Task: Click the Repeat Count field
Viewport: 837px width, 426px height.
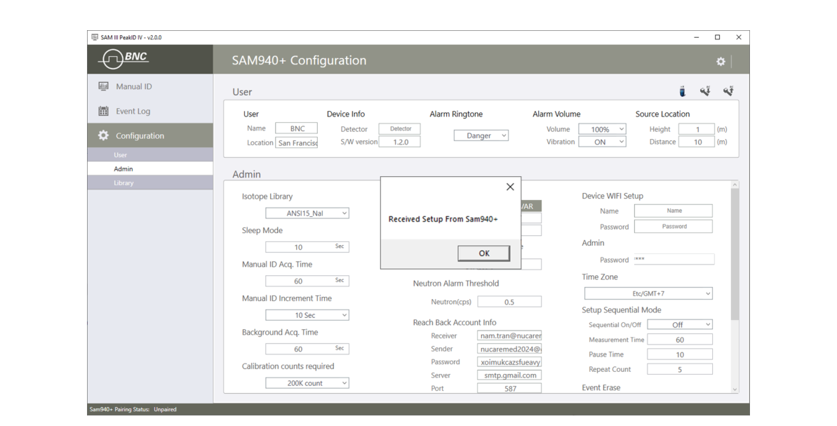Action: tap(680, 369)
